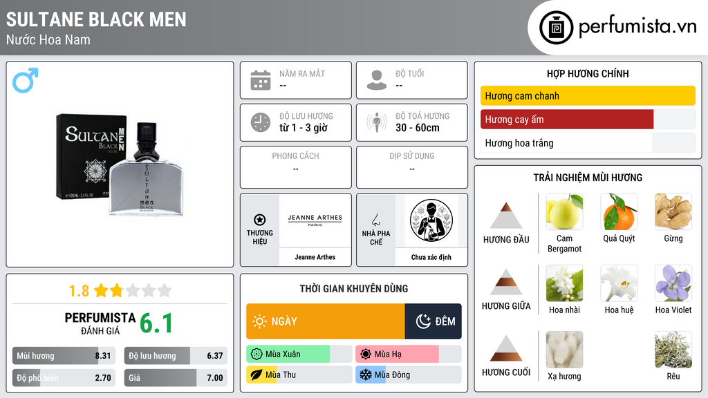Viewport: 708px width, 398px height.
Task: Click the Quả Quýt mandarin image
Action: (619, 211)
